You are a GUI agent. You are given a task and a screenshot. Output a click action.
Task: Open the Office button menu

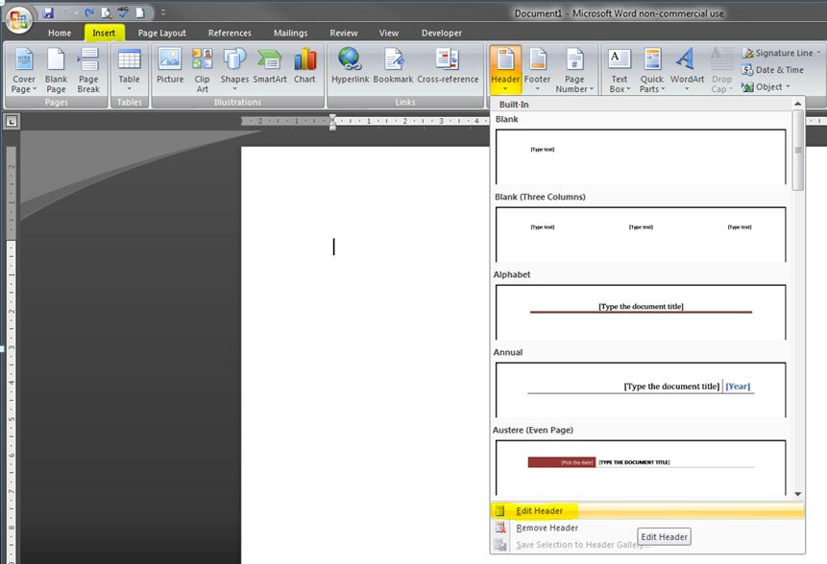click(x=19, y=20)
